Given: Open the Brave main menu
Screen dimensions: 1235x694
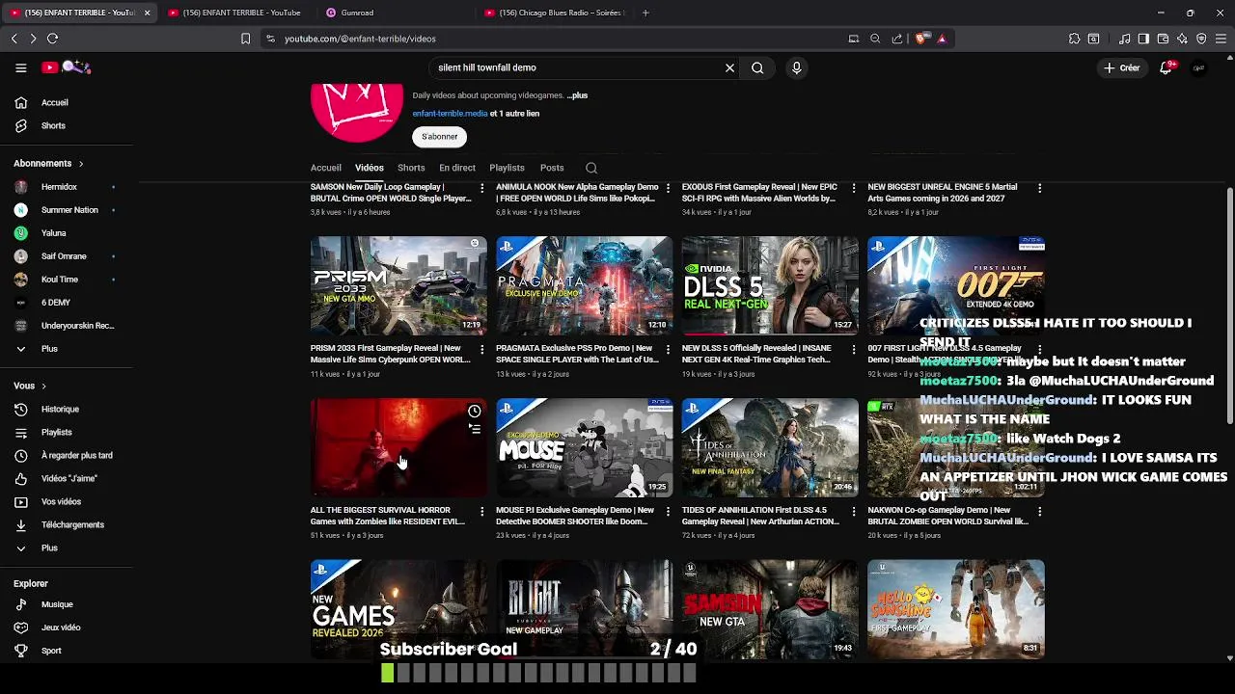Looking at the screenshot, I should tap(1221, 39).
